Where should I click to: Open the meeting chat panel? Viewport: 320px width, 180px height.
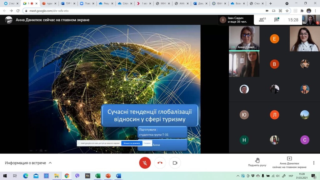[277, 20]
